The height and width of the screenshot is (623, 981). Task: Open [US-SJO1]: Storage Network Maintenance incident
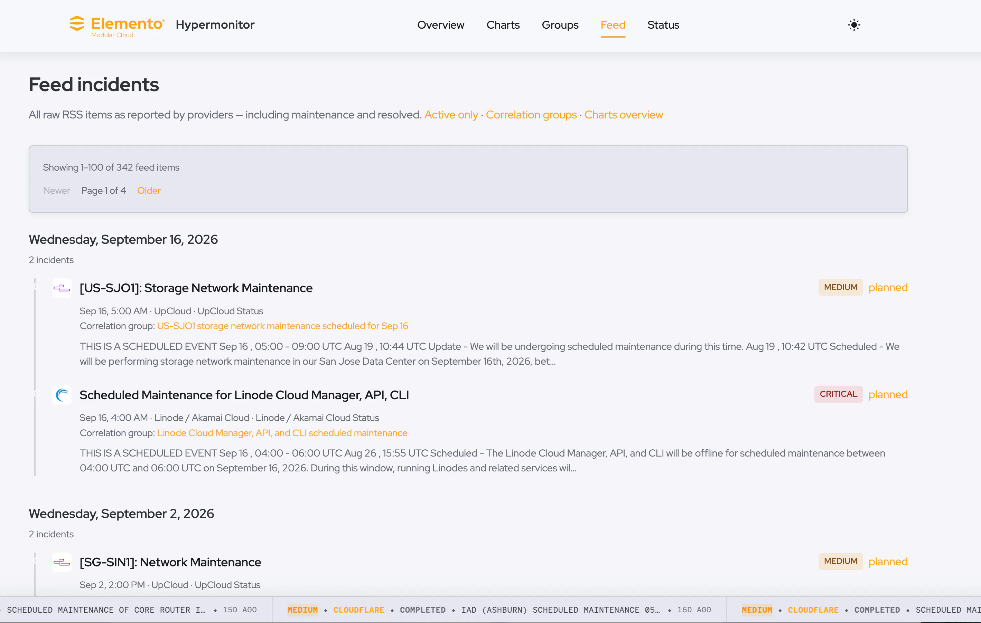196,288
